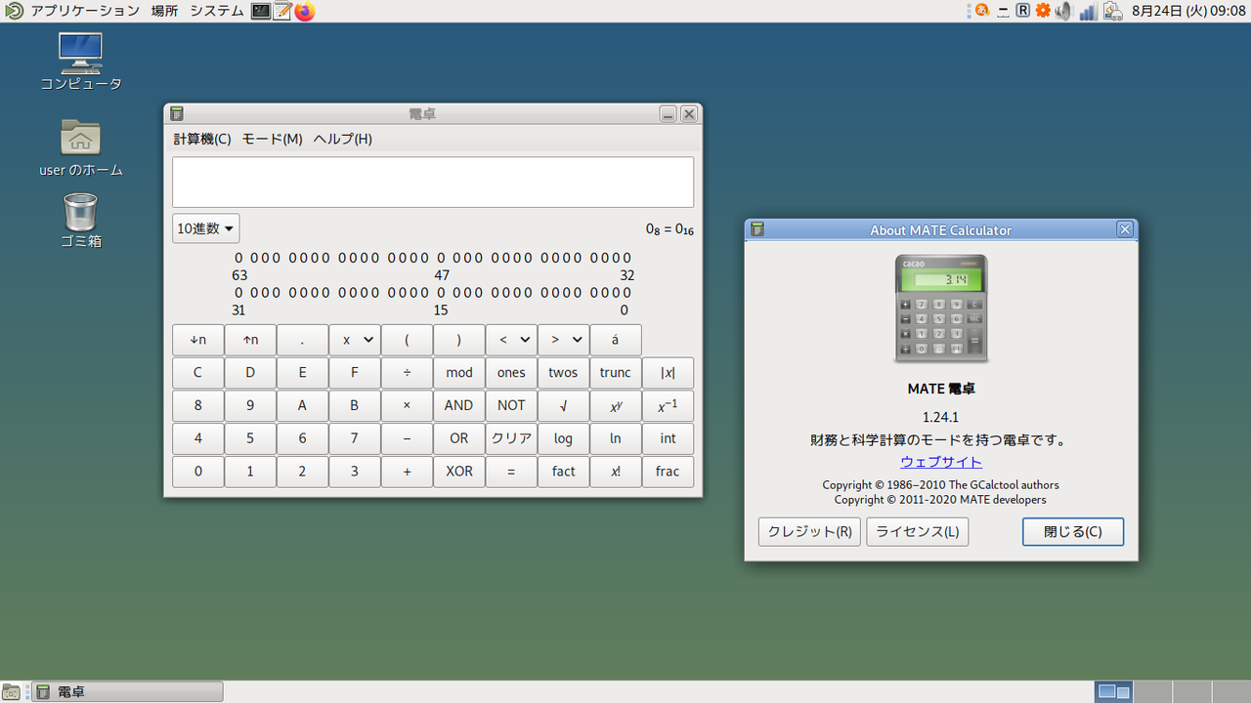The image size is (1251, 703).
Task: Open the power battery tray icon
Action: [1112, 11]
